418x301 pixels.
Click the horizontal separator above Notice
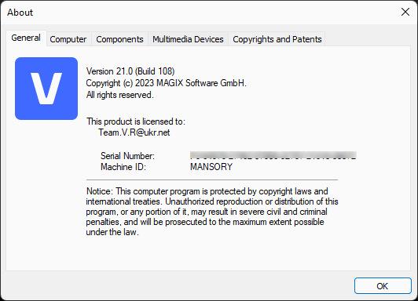pyautogui.click(x=212, y=180)
